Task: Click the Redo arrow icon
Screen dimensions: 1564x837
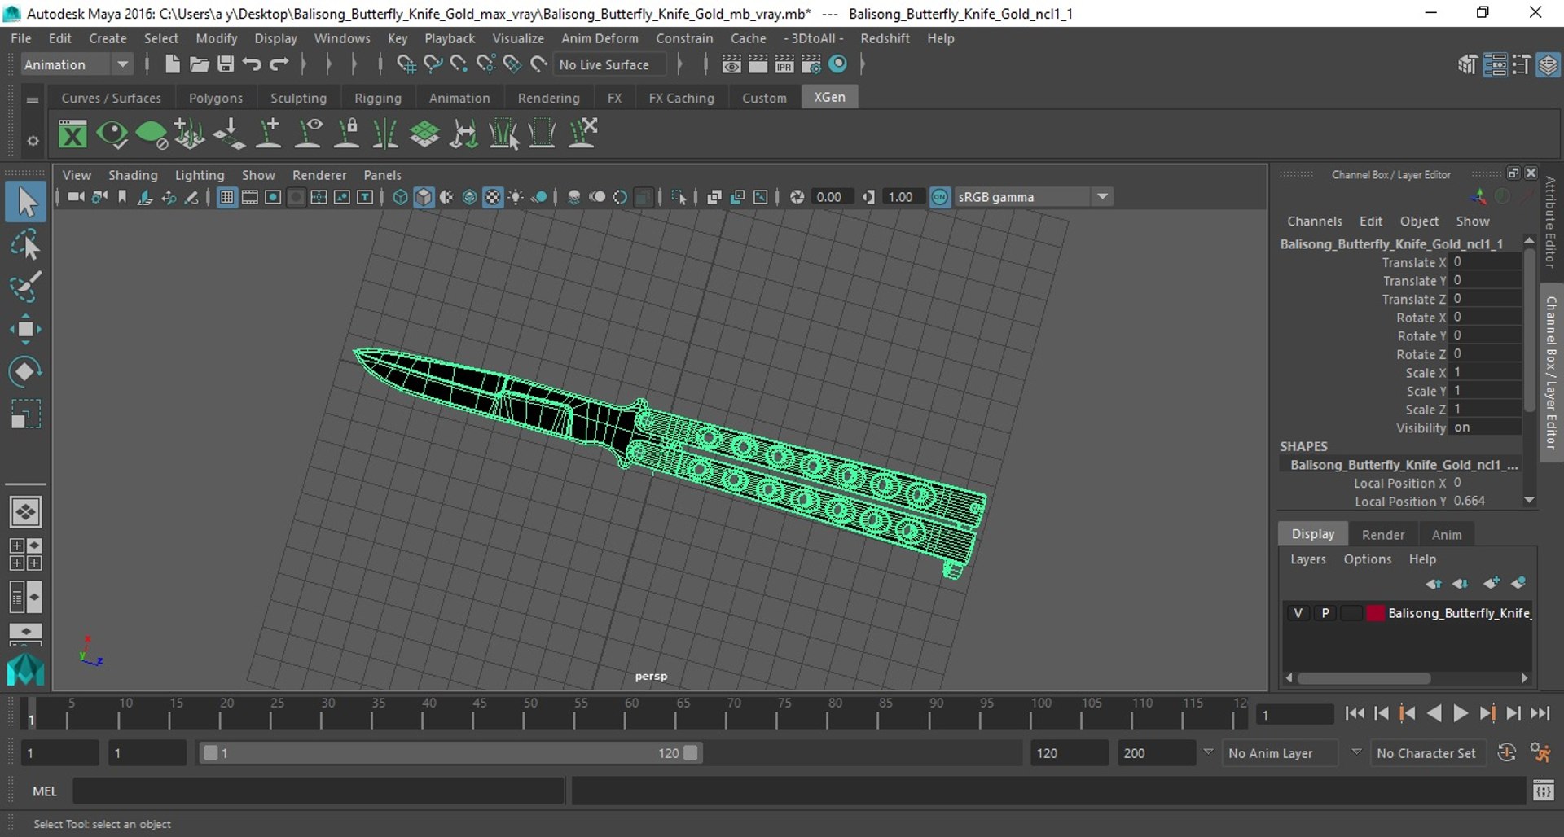Action: click(x=279, y=64)
